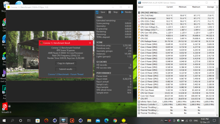Open the taskbar Search icon
220x124 pixels.
(13, 120)
